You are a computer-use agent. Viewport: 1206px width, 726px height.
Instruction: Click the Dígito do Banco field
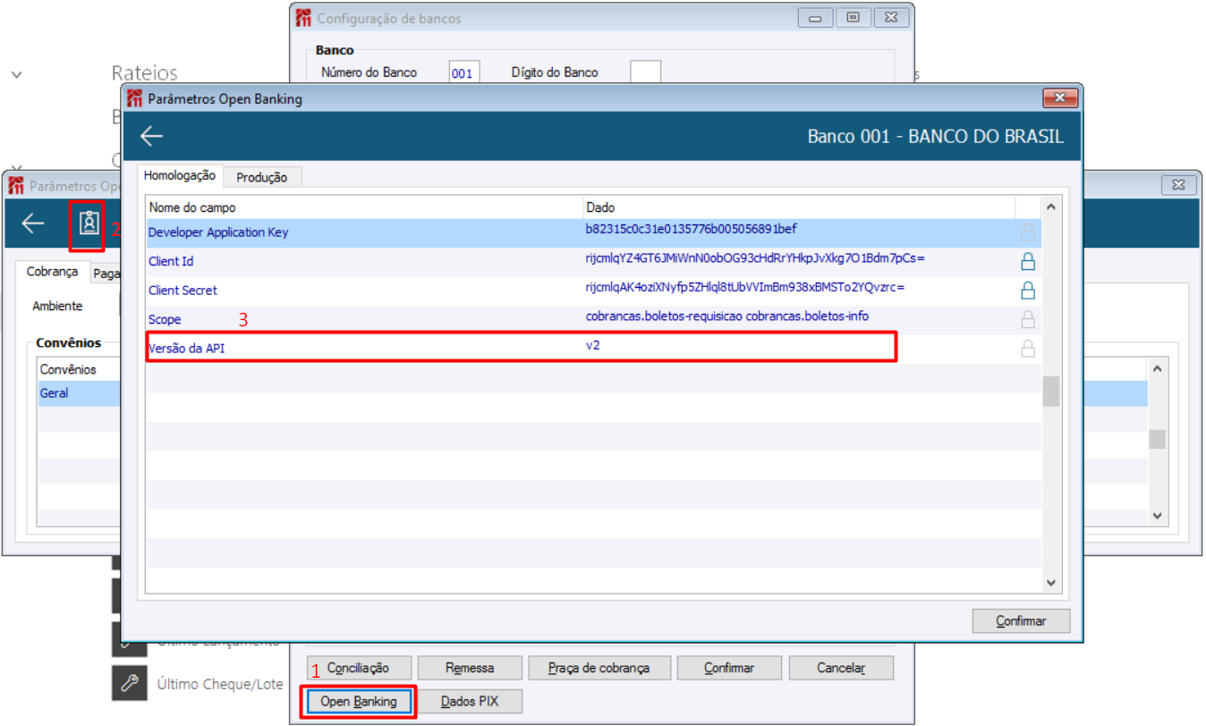point(646,72)
